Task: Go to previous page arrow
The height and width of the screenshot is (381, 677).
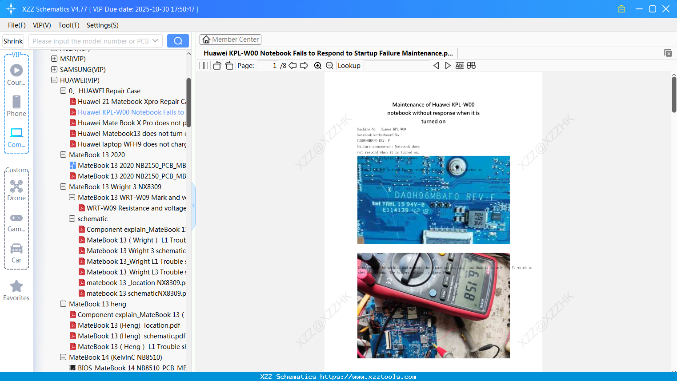Action: (292, 66)
